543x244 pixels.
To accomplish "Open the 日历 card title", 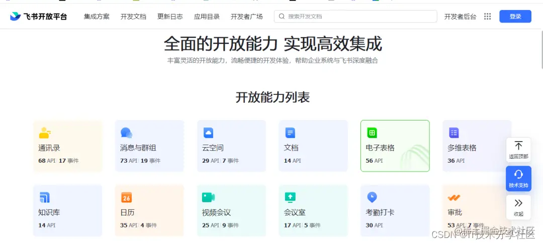I will (127, 212).
